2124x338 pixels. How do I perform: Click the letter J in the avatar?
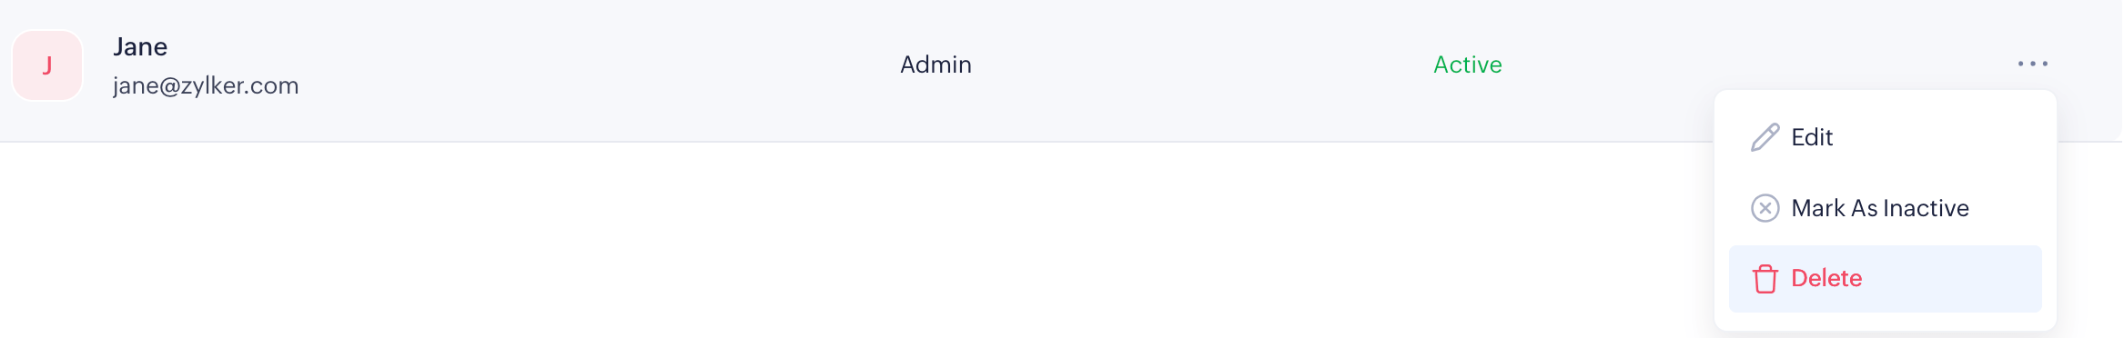47,65
